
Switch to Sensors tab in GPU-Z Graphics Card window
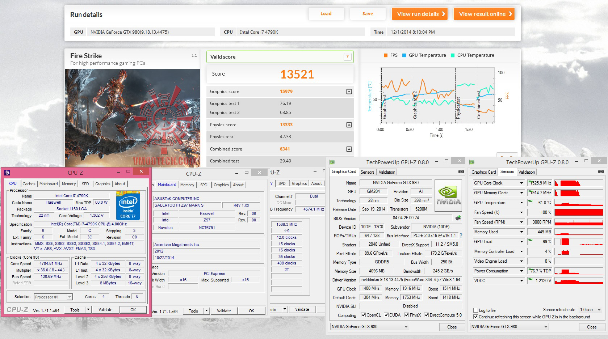coord(367,172)
